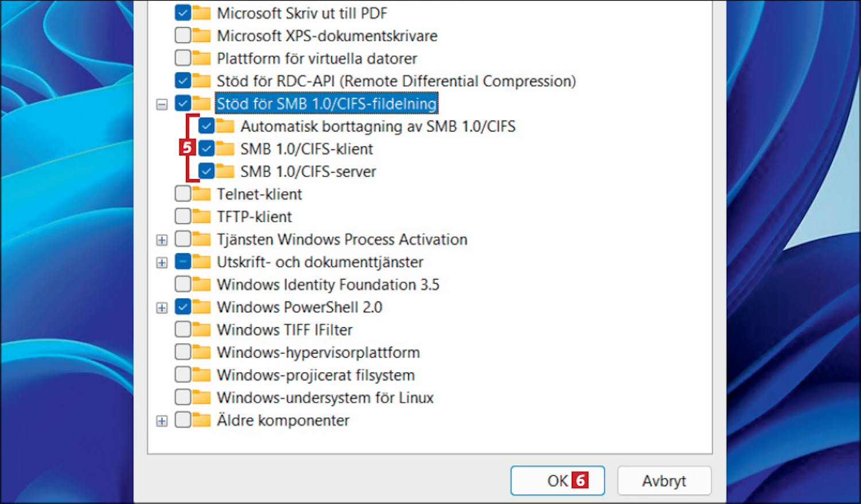Uncheck Automatisk borttagning av SMB 1.0/CIFS

coord(207,126)
